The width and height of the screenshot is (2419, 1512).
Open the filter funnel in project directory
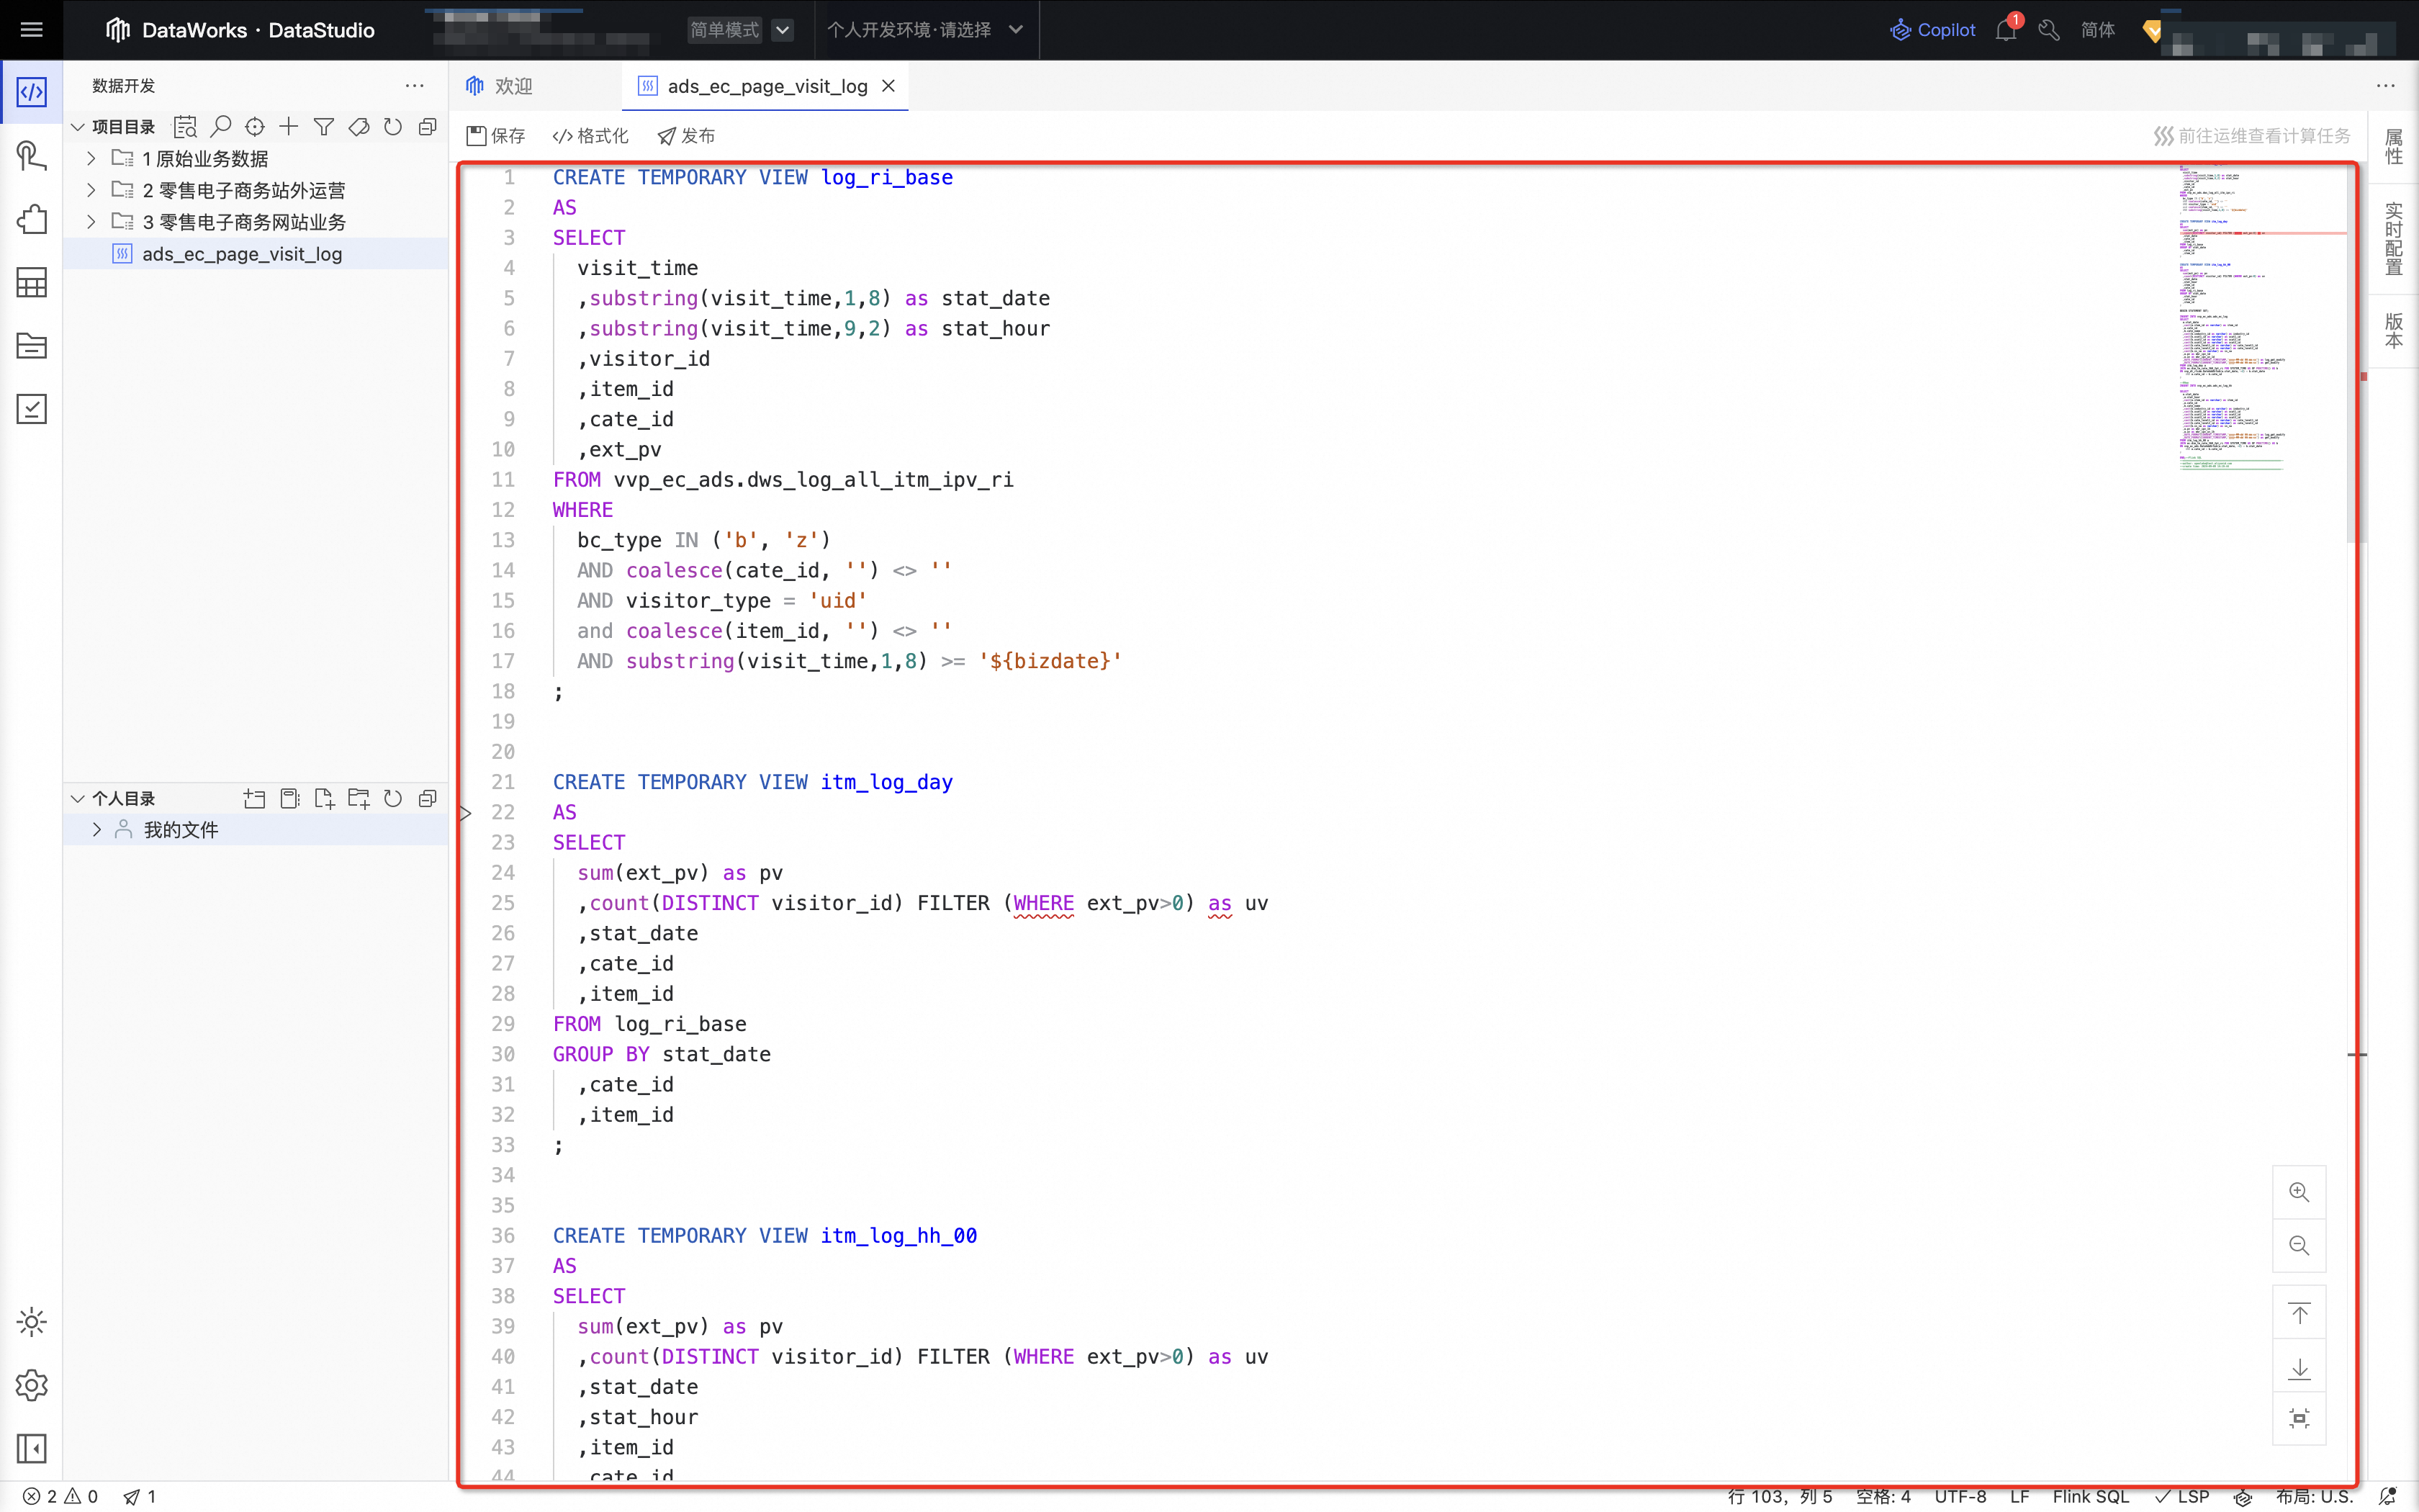pos(324,127)
